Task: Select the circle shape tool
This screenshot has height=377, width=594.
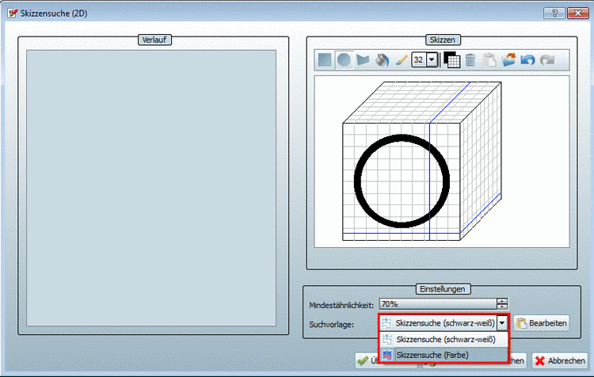Action: [344, 60]
